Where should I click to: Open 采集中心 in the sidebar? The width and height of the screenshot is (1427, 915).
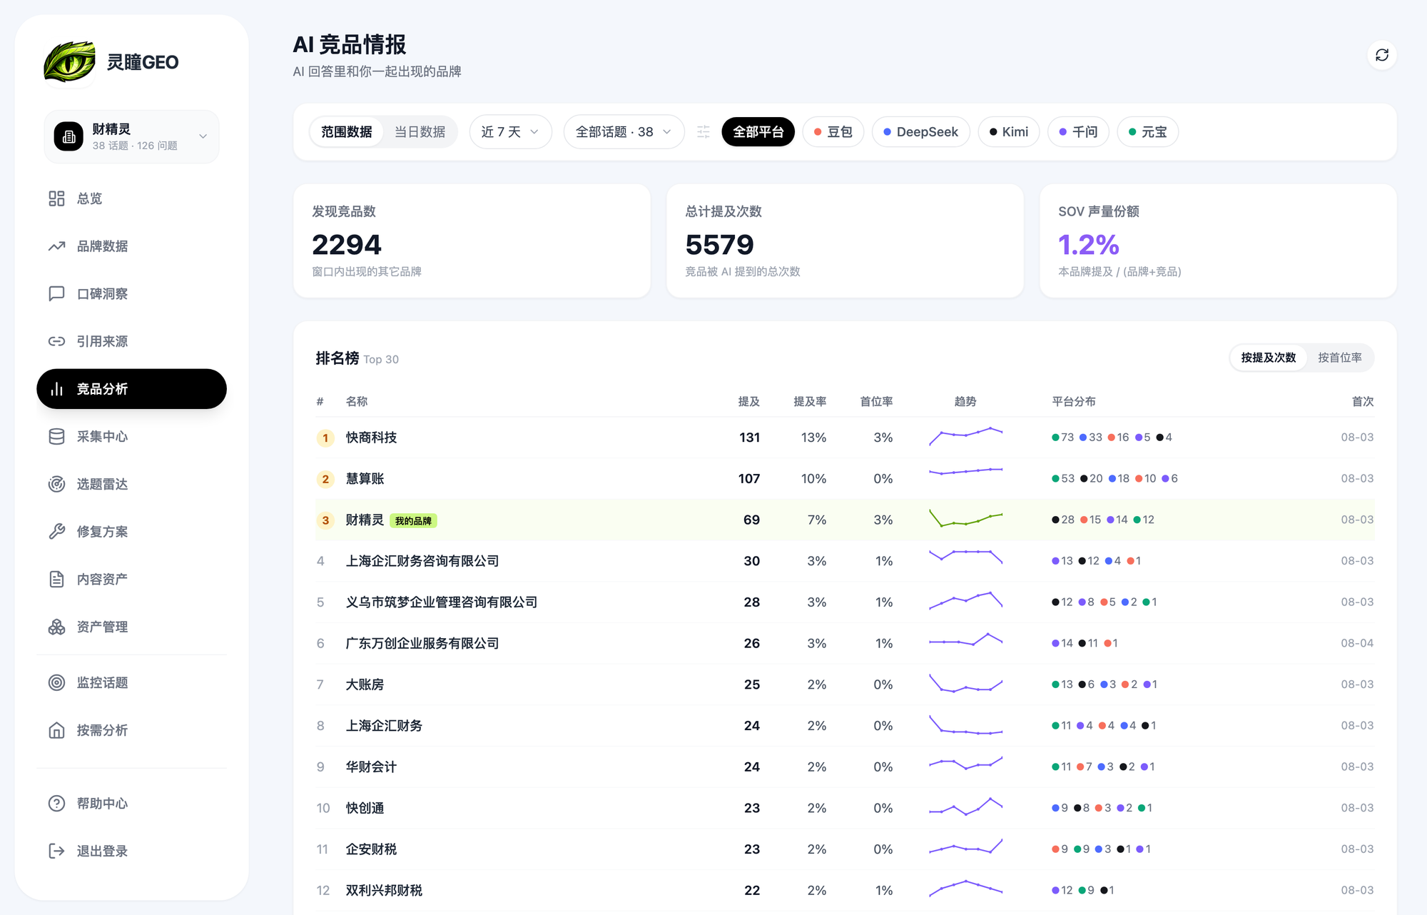click(131, 436)
